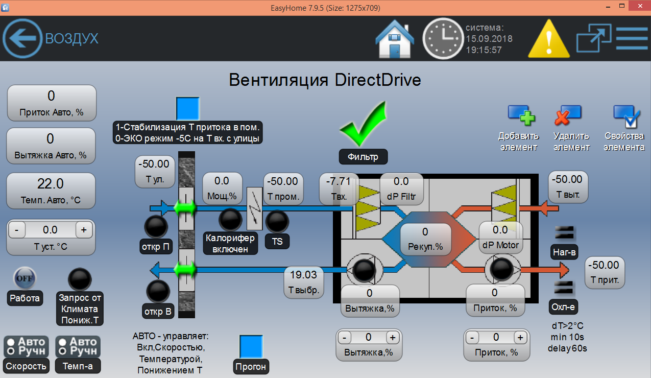
Task: Click the Охл-е cooling indicator
Action: point(565,288)
